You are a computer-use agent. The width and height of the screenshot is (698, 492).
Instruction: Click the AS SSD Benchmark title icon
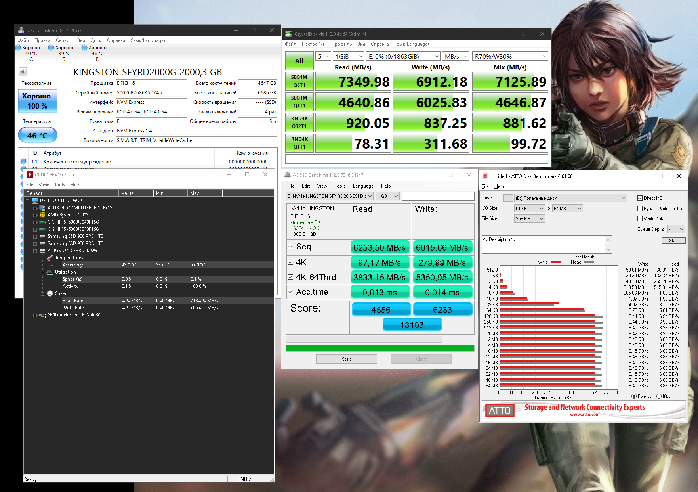[288, 175]
